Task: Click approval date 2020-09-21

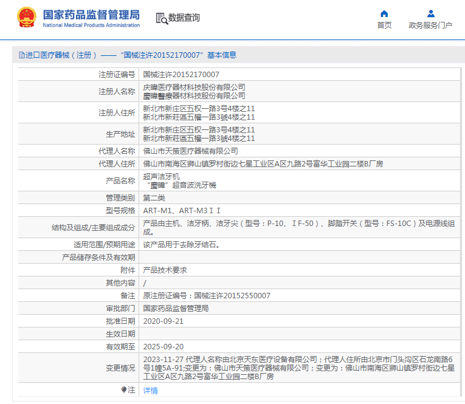Action: point(164,321)
